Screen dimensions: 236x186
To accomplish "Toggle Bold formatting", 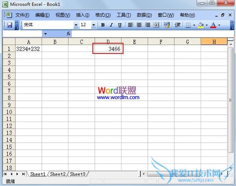I will (x=103, y=25).
